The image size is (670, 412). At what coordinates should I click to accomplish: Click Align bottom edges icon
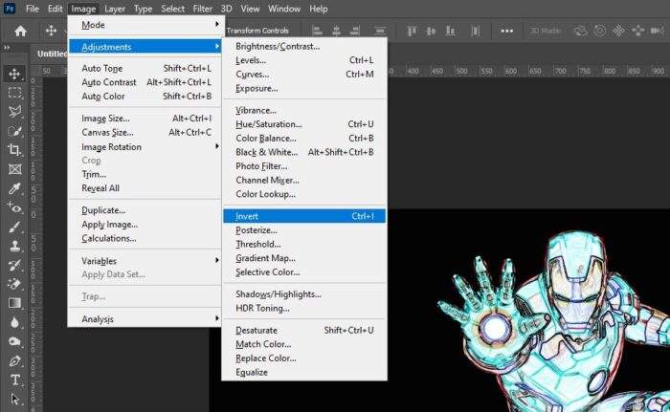450,31
